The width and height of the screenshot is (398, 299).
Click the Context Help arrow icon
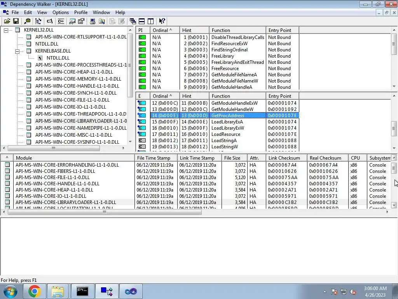(162, 21)
